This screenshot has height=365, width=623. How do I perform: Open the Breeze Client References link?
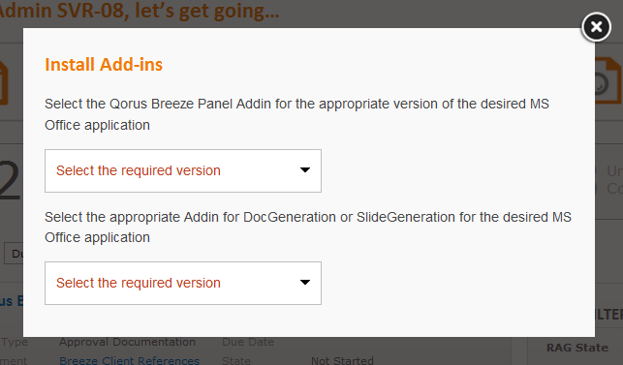click(x=129, y=360)
